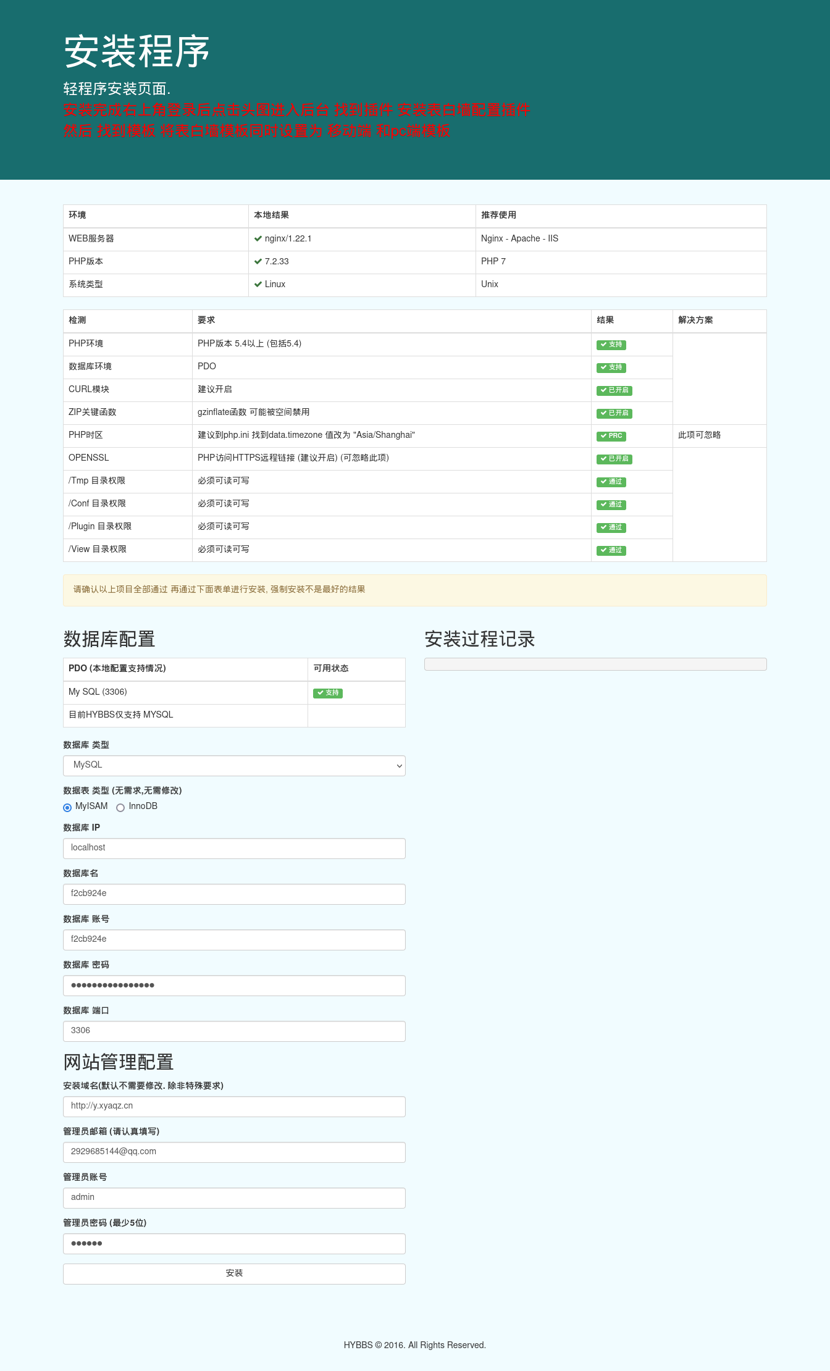The image size is (830, 1371).
Task: Click the My SQL (3306) cell
Action: point(185,692)
